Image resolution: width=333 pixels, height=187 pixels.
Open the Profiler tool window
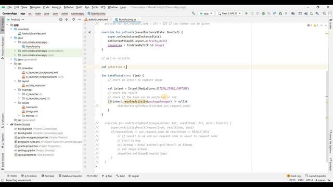(x=92, y=176)
